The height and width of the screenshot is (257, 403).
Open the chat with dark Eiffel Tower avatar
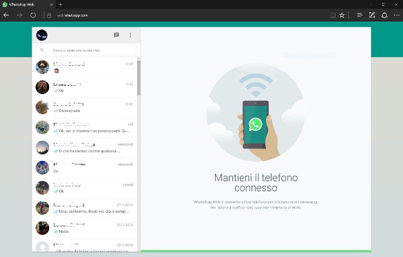pyautogui.click(x=85, y=87)
